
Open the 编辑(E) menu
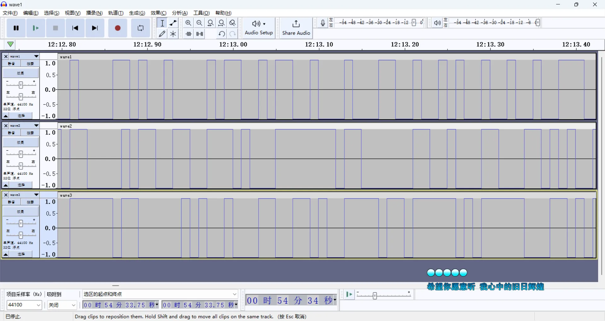click(31, 13)
